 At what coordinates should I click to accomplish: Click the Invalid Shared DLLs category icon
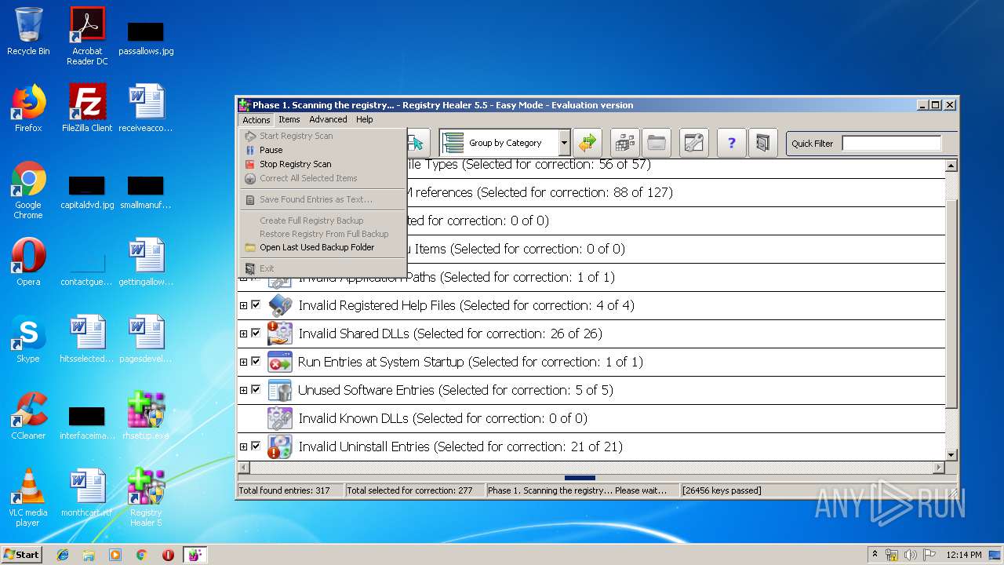pos(280,334)
